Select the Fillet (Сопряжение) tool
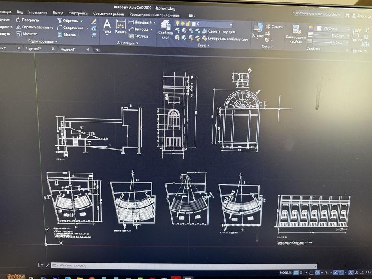Screen dimensions: 372x279 [x=71, y=28]
